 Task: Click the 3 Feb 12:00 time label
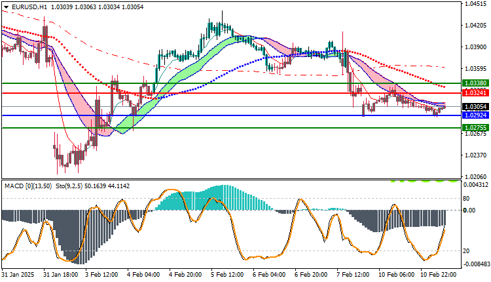coord(101,275)
